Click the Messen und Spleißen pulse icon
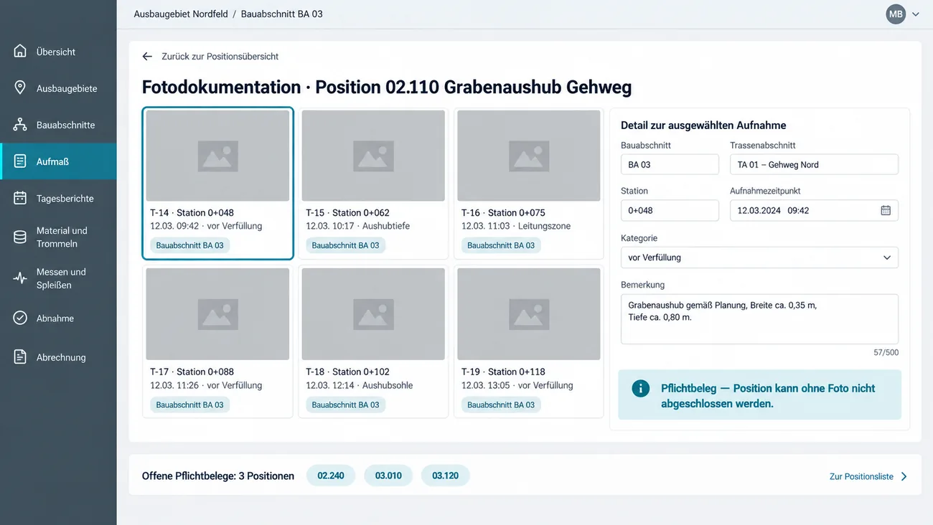Image resolution: width=933 pixels, height=525 pixels. tap(20, 278)
